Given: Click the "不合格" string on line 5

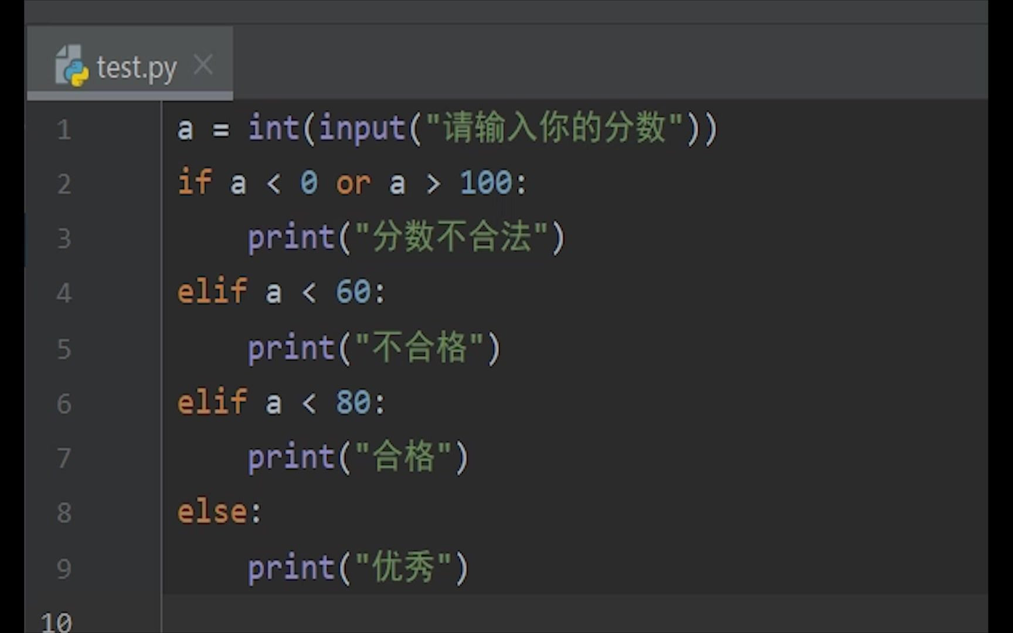Looking at the screenshot, I should click(x=420, y=348).
